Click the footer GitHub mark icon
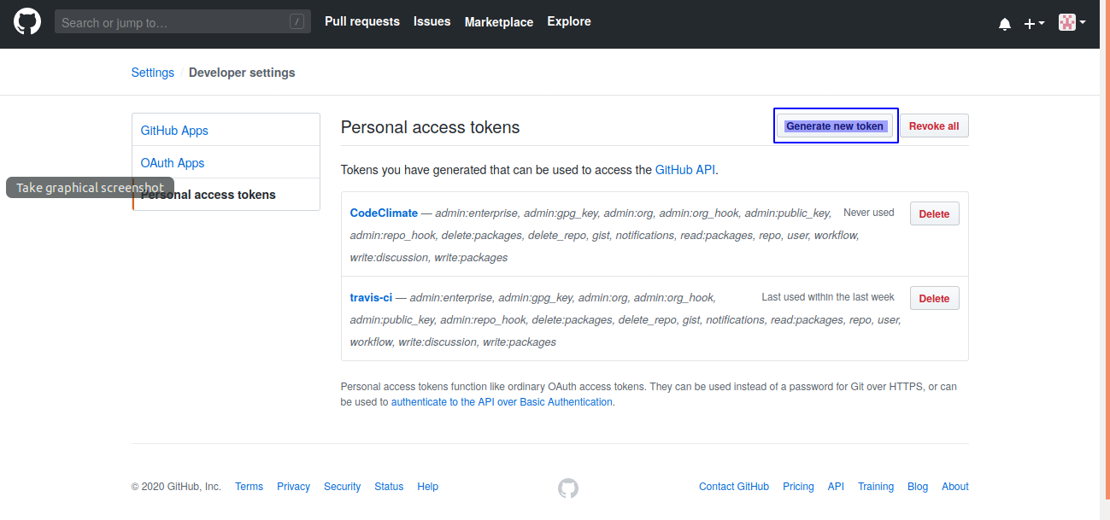 pos(568,488)
